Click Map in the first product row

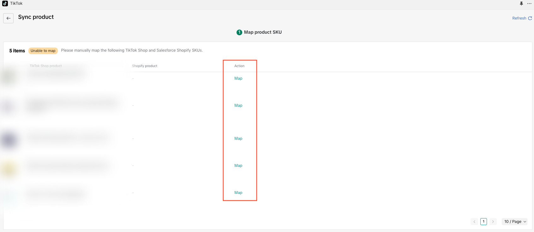[238, 78]
